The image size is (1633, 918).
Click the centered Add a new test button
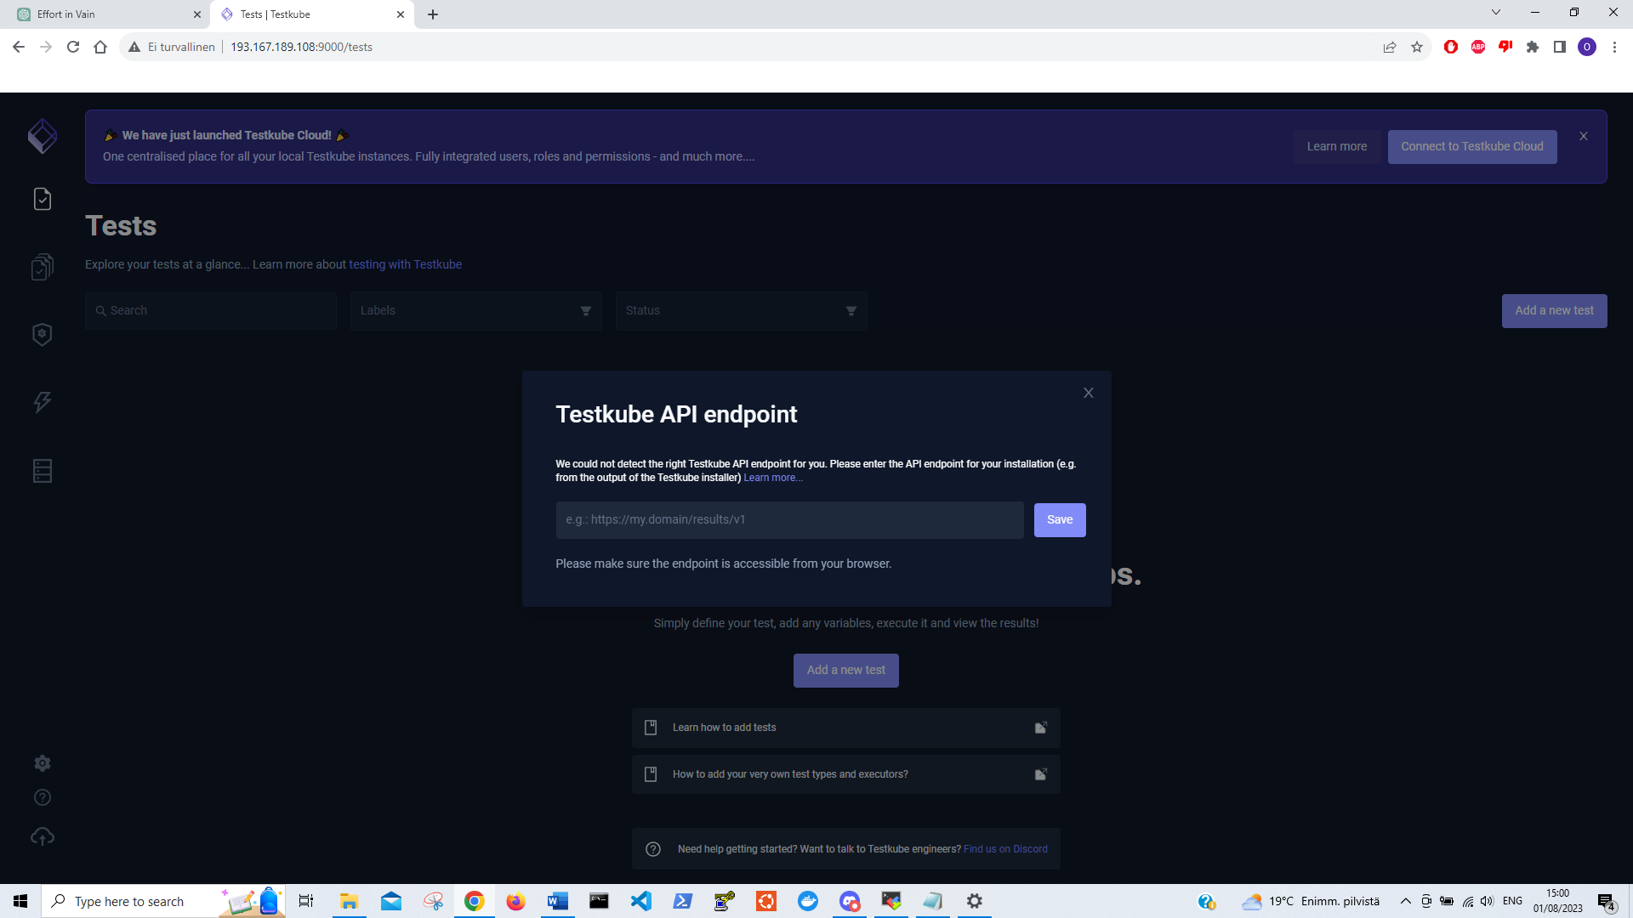(x=846, y=671)
